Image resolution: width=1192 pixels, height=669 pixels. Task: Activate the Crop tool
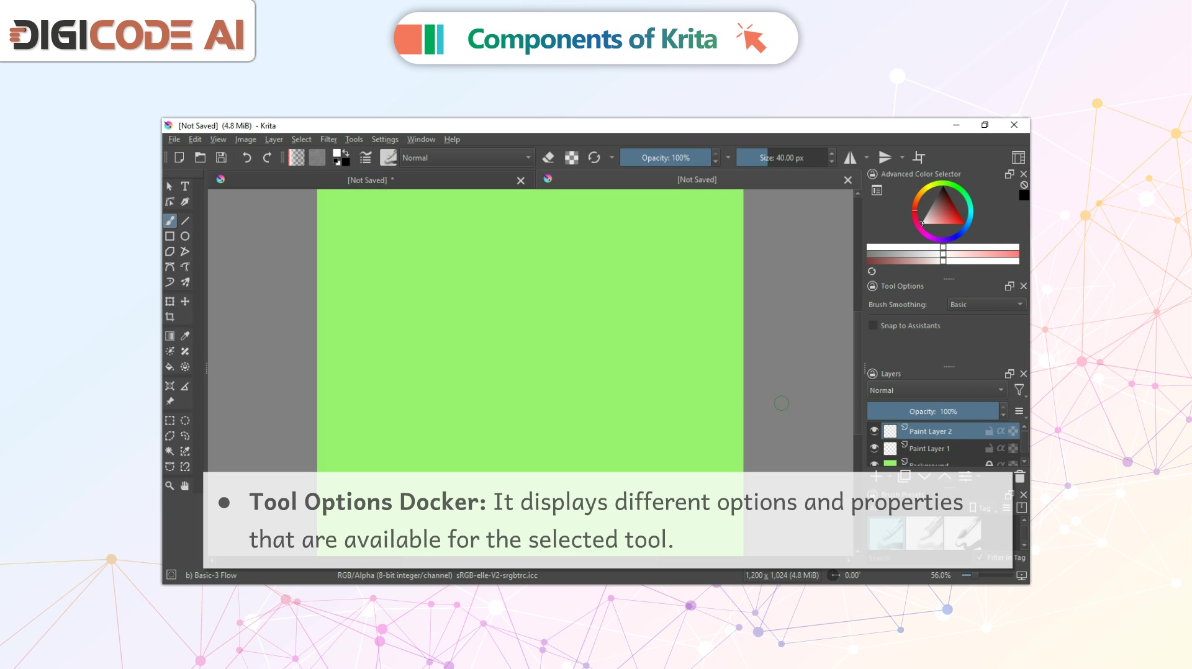click(x=169, y=317)
